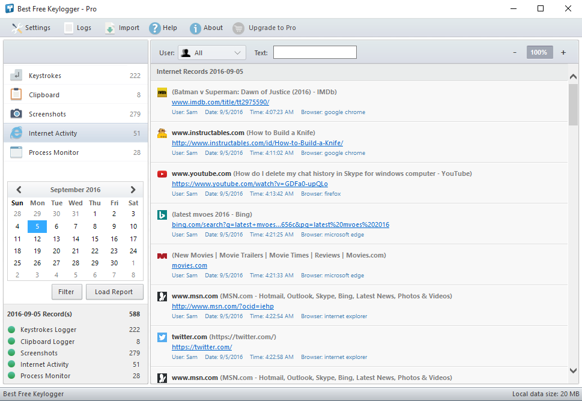Viewport: 582px width, 401px height.
Task: Click the Internet Records 2016-09-05 header
Action: [x=200, y=71]
